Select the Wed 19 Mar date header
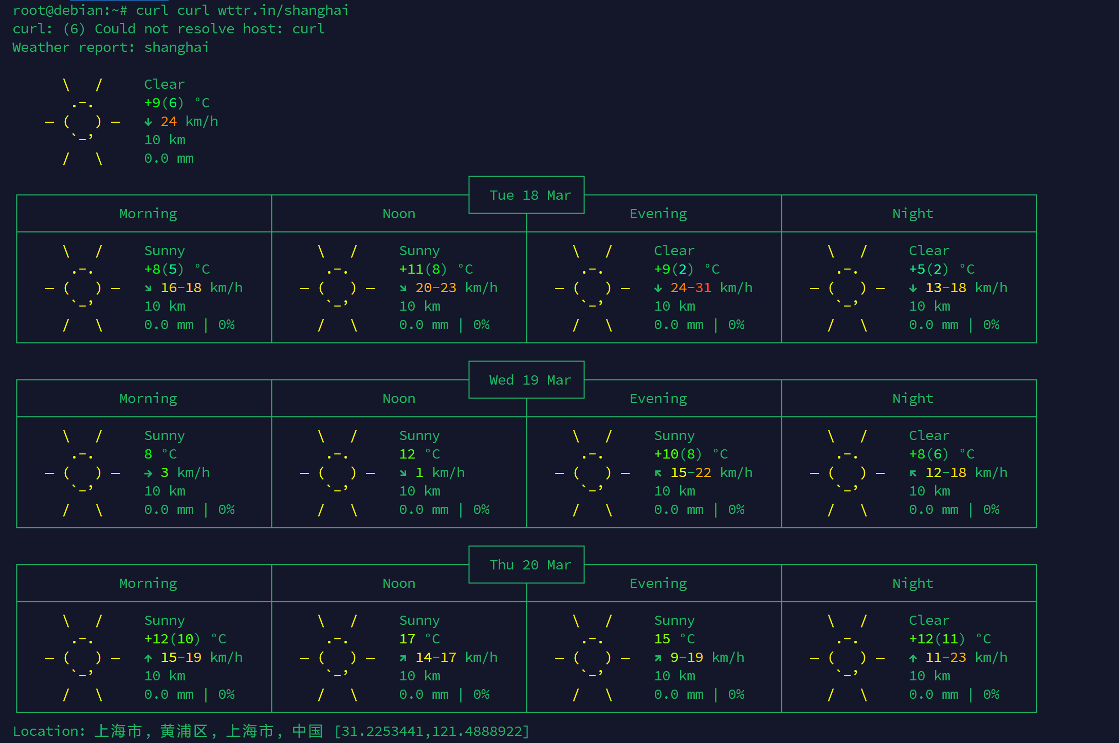The width and height of the screenshot is (1119, 743). (x=530, y=380)
